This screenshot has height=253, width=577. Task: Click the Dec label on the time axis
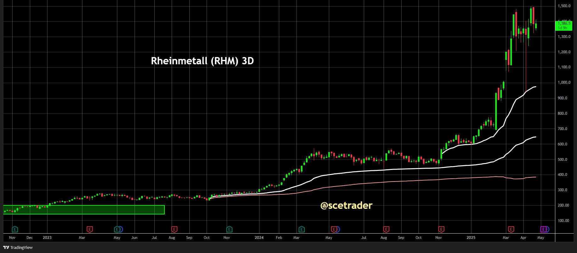[x=30, y=238]
